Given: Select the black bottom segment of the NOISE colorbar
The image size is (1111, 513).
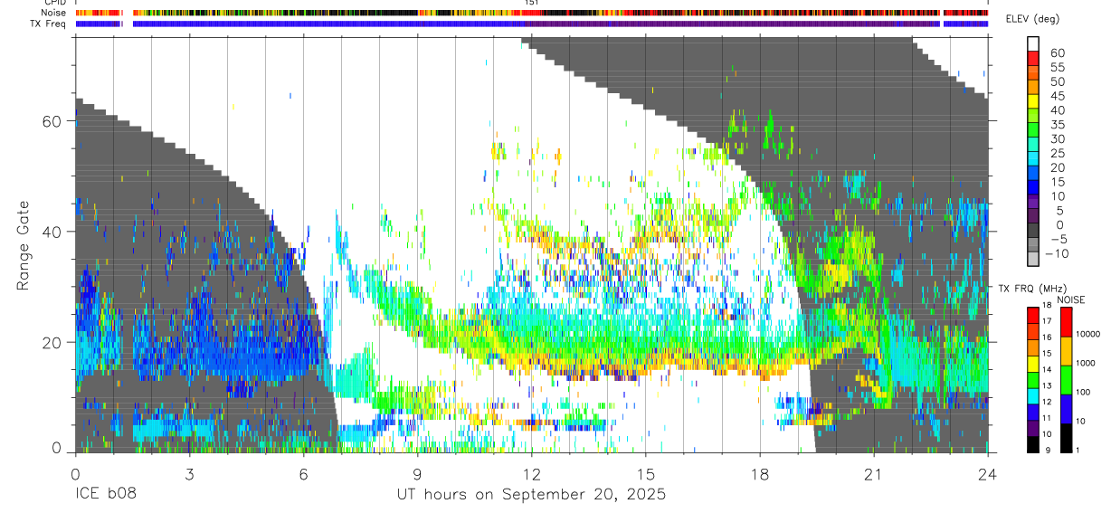Looking at the screenshot, I should point(1065,437).
